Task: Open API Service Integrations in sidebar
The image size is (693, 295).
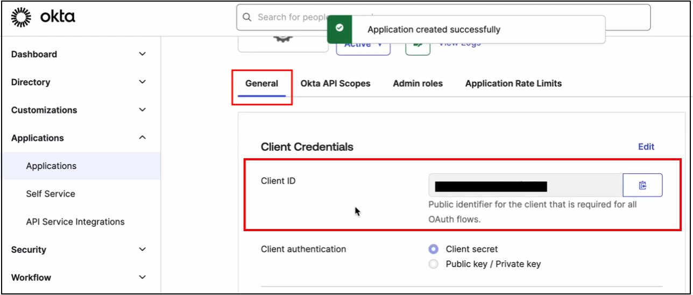Action: 75,222
